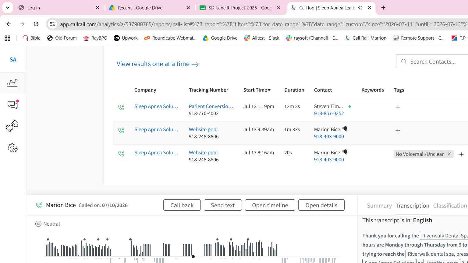Open the settings gear icon in sidebar
This screenshot has width=468, height=263.
coord(13,148)
